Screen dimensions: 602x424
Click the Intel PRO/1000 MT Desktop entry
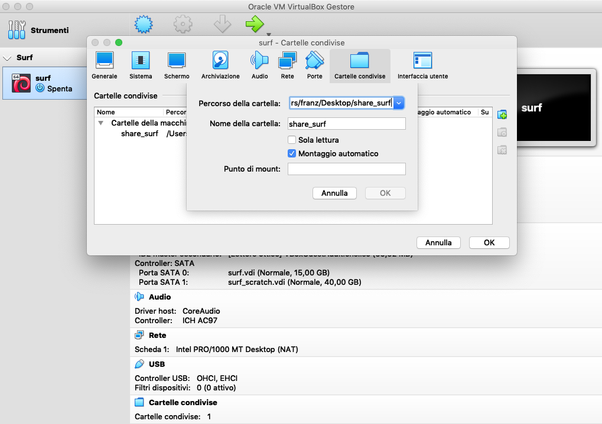(237, 349)
